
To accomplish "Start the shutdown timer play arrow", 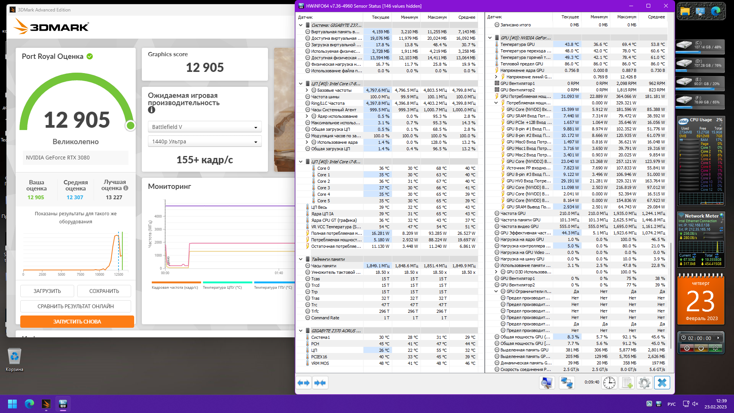I will 718,338.
